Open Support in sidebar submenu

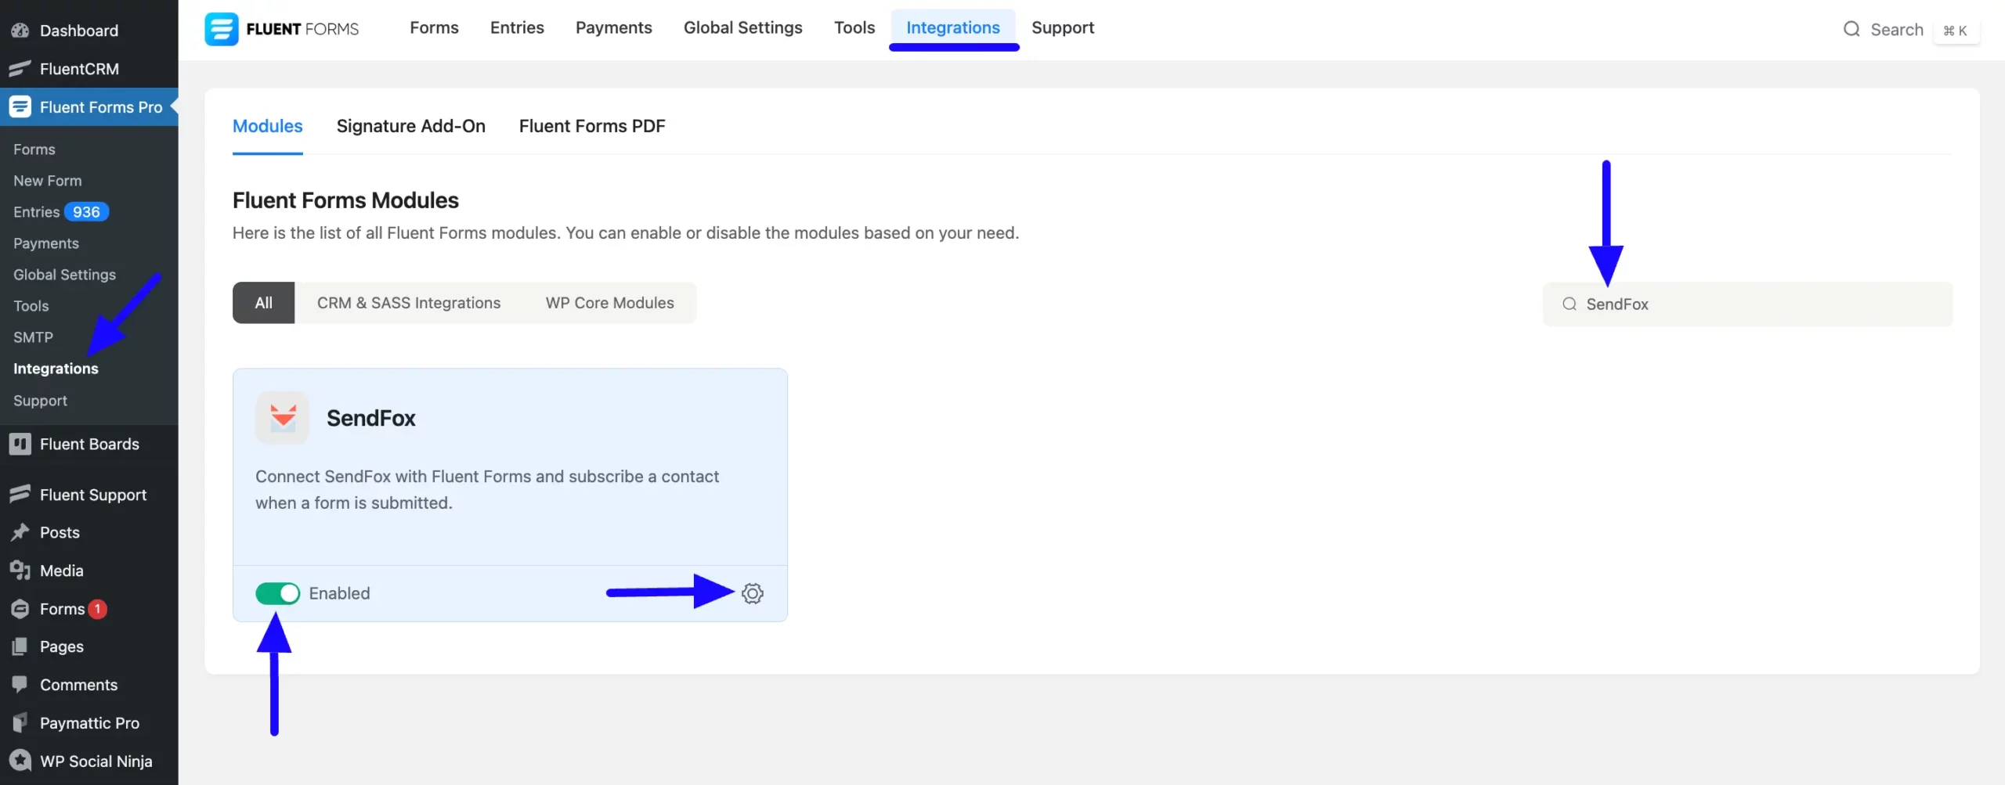tap(40, 400)
